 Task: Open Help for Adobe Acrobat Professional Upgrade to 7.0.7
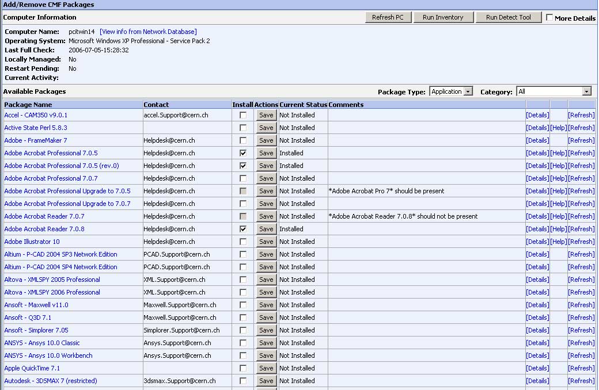[559, 204]
